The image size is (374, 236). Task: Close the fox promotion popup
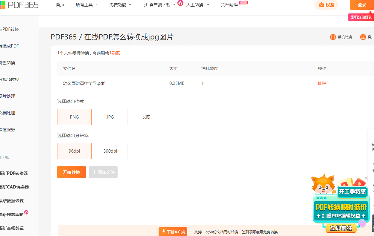point(367,178)
